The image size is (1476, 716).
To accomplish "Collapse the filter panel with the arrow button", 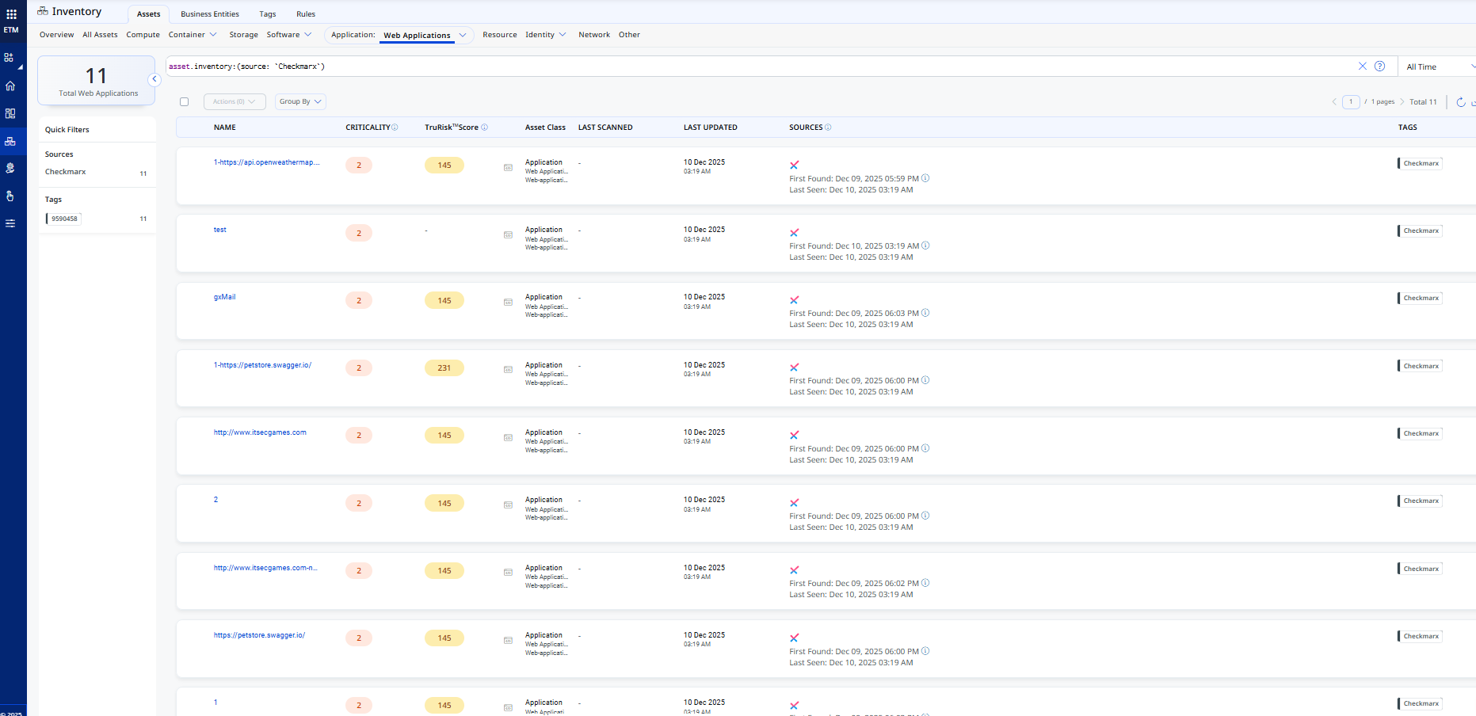I will (x=154, y=79).
